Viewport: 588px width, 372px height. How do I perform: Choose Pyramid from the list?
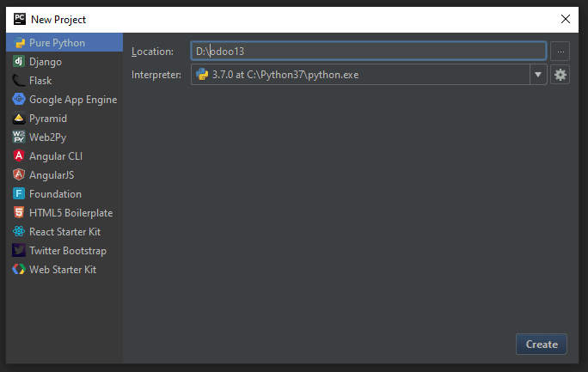coord(48,119)
